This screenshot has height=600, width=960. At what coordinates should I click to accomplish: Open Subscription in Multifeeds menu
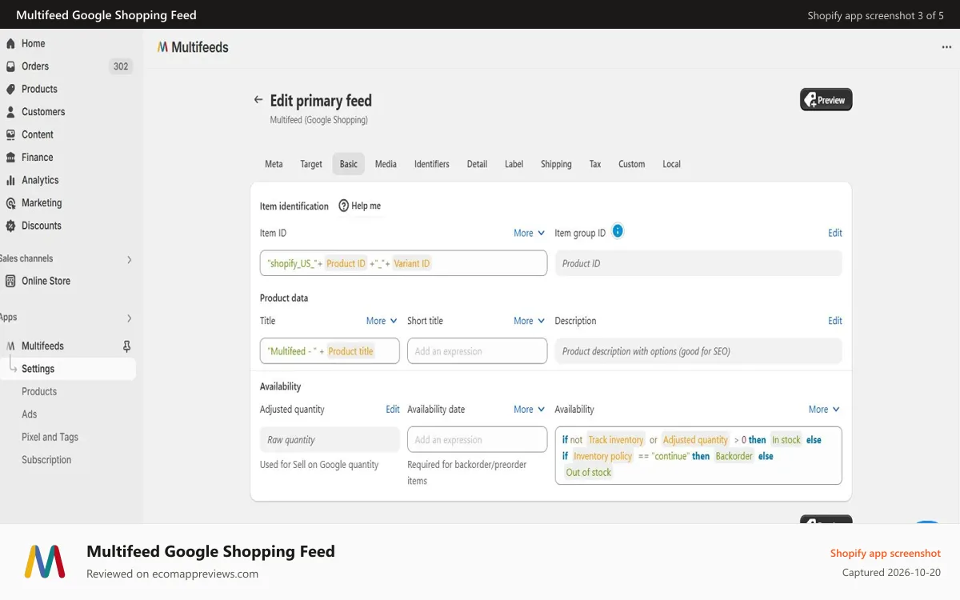(x=46, y=460)
